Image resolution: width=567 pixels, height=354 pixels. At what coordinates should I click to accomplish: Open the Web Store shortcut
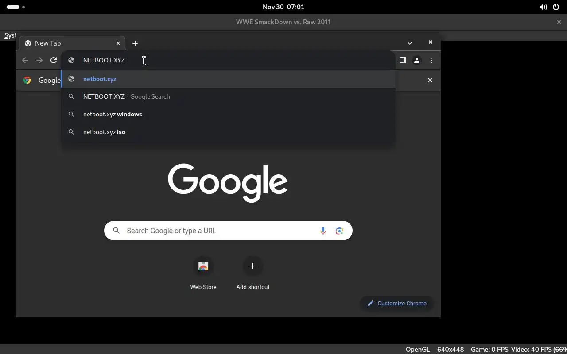click(203, 273)
